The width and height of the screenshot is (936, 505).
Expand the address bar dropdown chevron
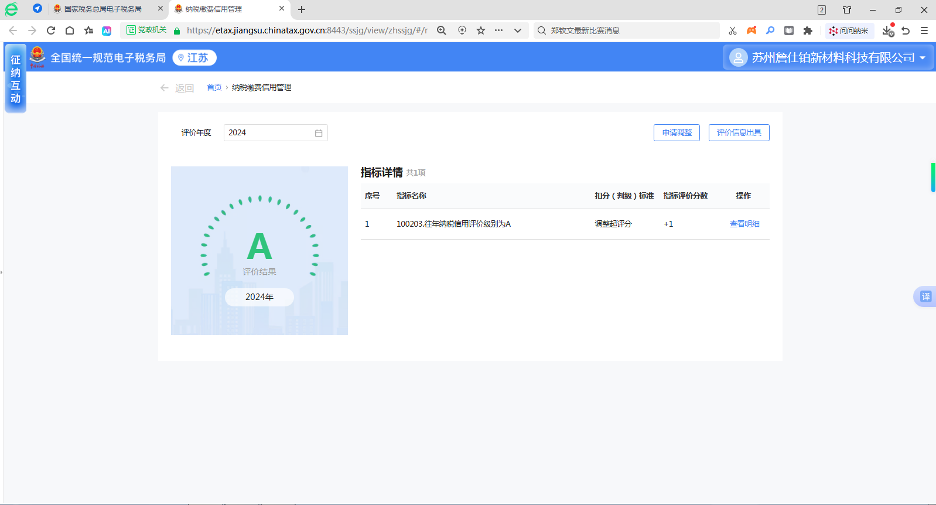tap(518, 30)
